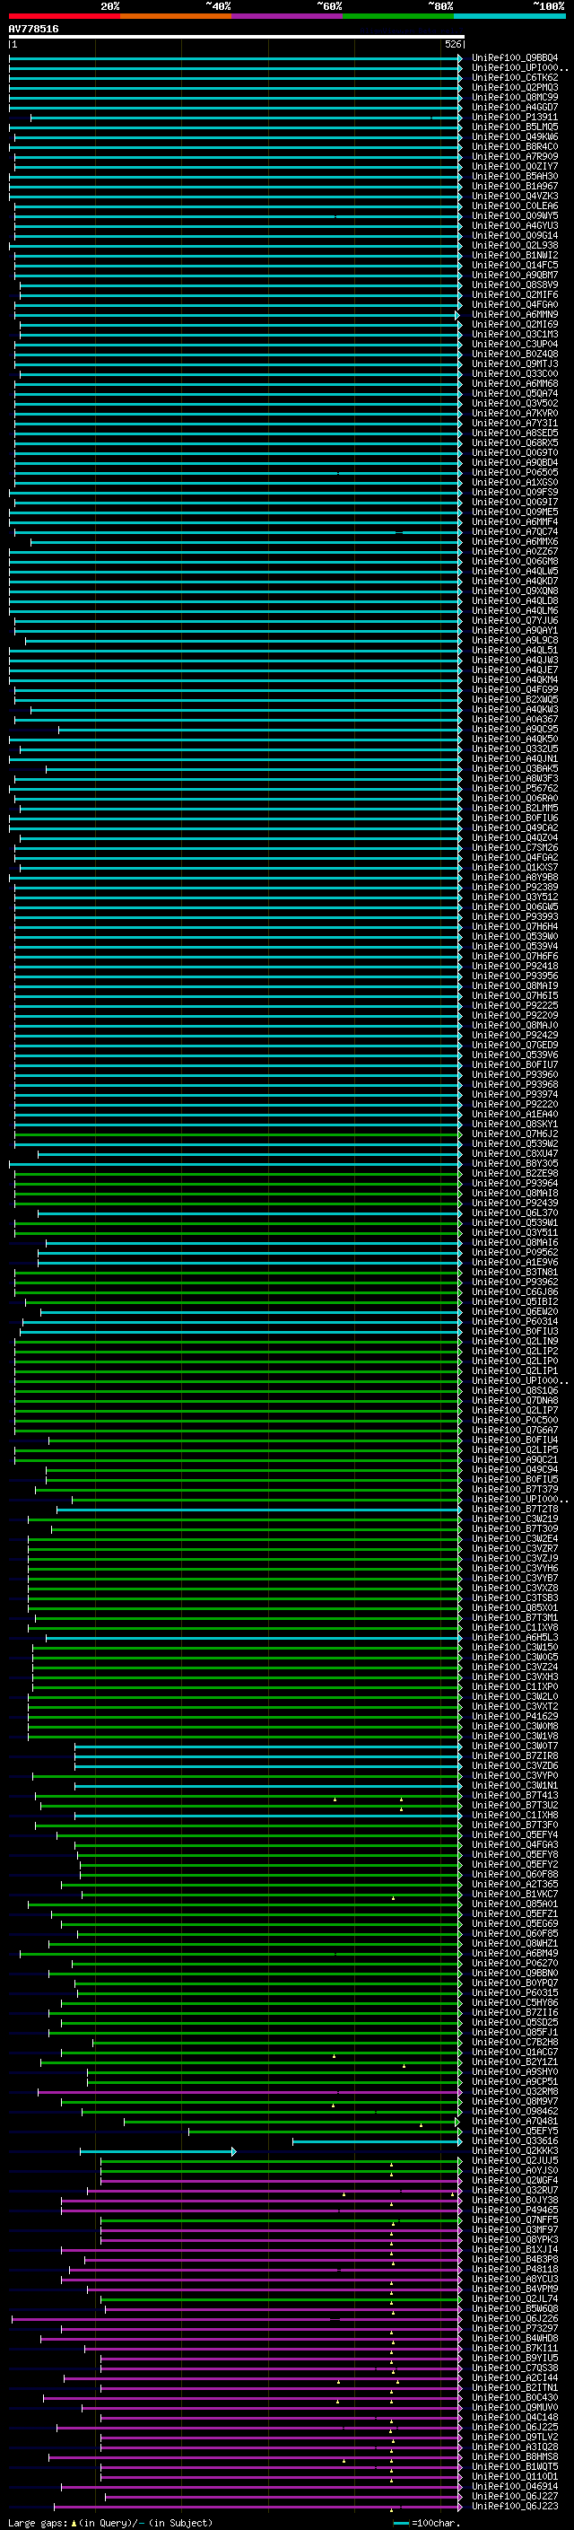
Task: Select UniRef100_Q6J226 hit
Action: 515,2319
